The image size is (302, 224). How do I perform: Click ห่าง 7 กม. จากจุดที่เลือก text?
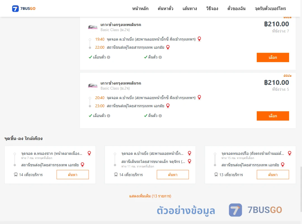point(37,158)
